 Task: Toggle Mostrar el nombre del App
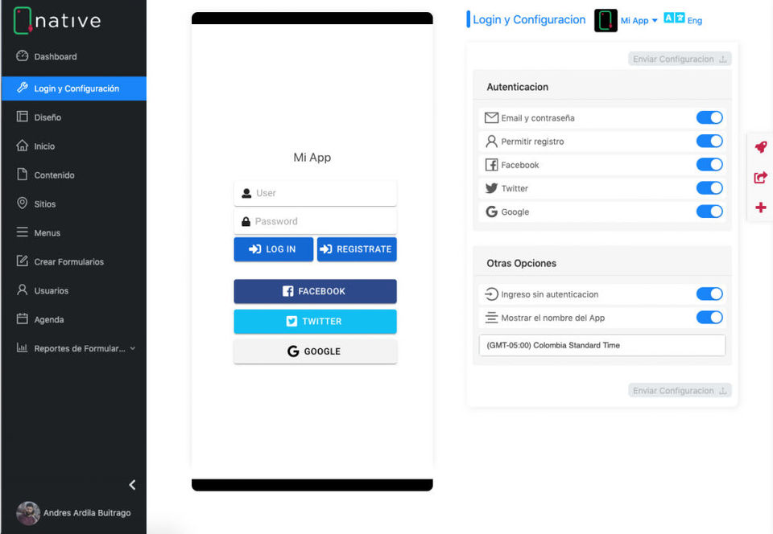click(x=709, y=318)
